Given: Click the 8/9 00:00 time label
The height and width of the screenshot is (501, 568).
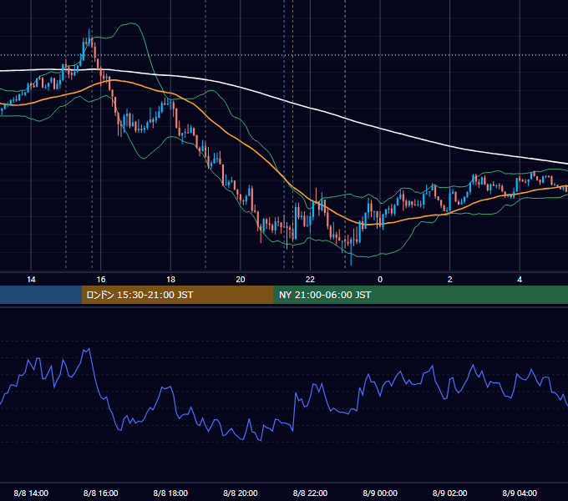Looking at the screenshot, I should point(380,493).
